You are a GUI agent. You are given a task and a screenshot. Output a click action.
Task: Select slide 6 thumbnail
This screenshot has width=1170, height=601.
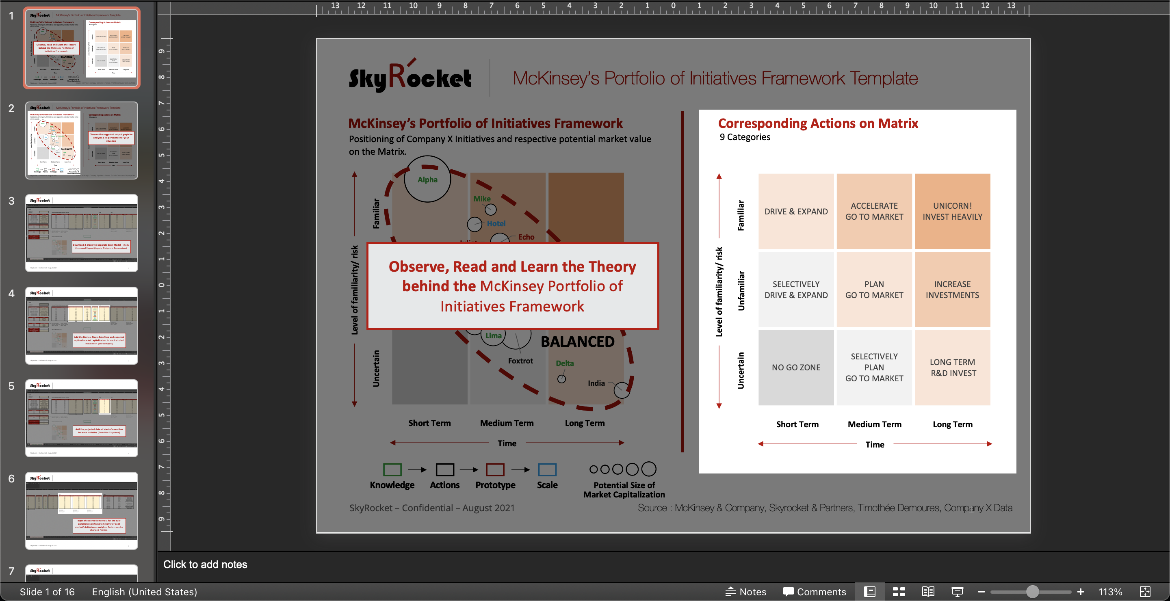(82, 511)
